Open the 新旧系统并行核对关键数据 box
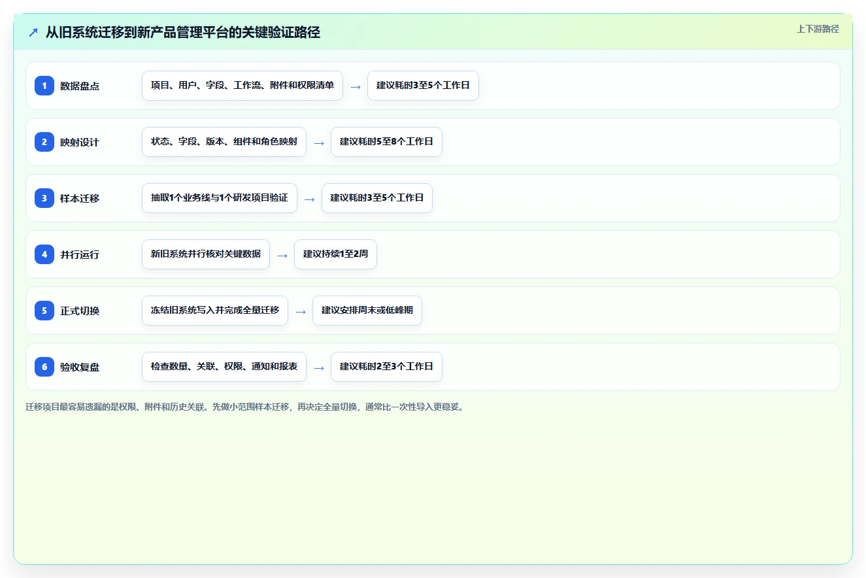 click(206, 254)
